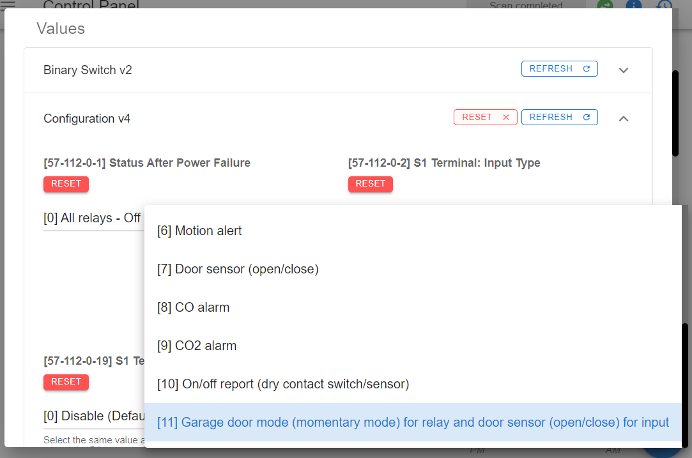Select the [11] Garage door mode option
Image resolution: width=692 pixels, height=458 pixels.
pos(412,422)
